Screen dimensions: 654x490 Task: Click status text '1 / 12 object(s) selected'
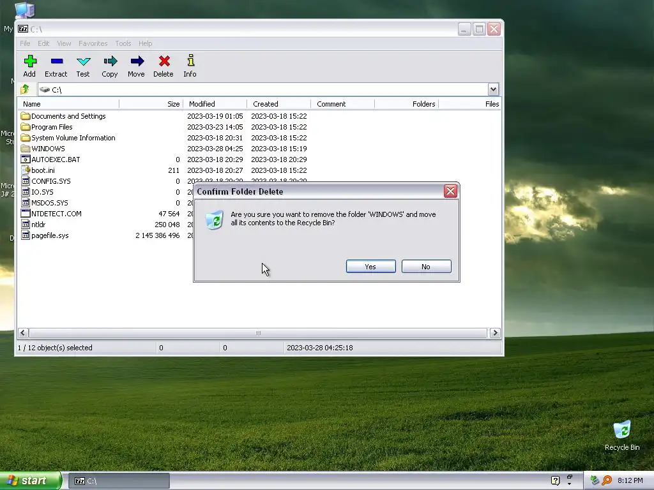tap(55, 348)
